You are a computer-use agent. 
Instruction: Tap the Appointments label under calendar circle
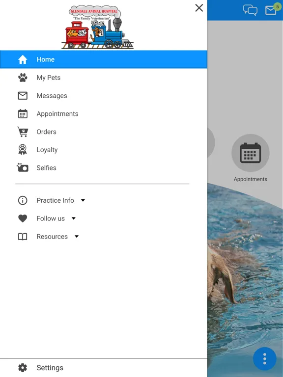coord(250,179)
